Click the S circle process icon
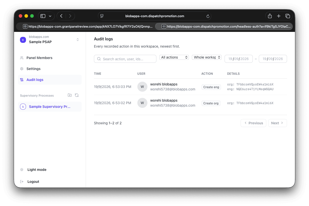This screenshot has height=206, width=309. tap(23, 107)
